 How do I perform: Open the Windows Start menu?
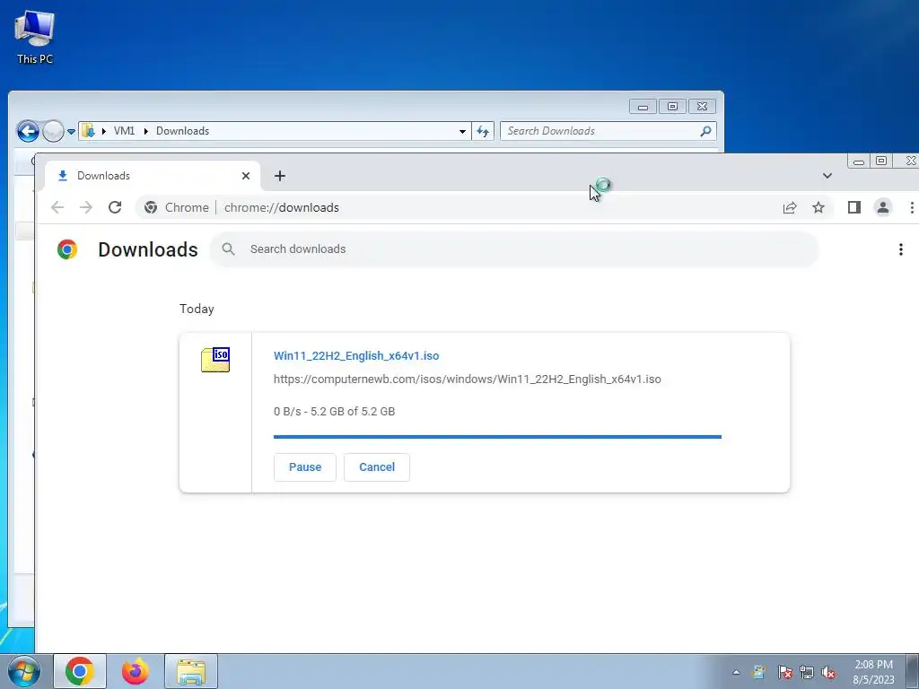click(x=23, y=671)
